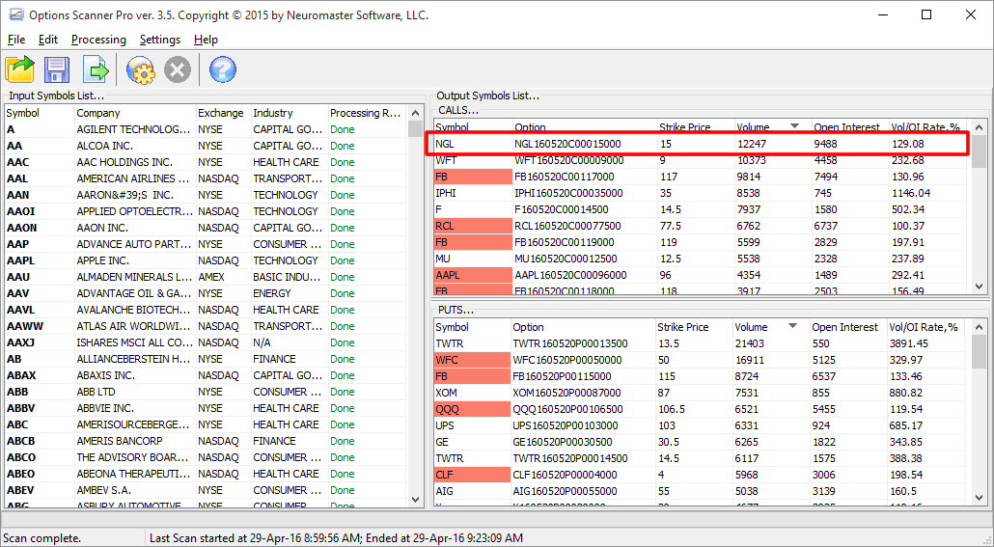The height and width of the screenshot is (547, 994).
Task: Select the highlighted AAPL call symbol
Action: click(473, 275)
